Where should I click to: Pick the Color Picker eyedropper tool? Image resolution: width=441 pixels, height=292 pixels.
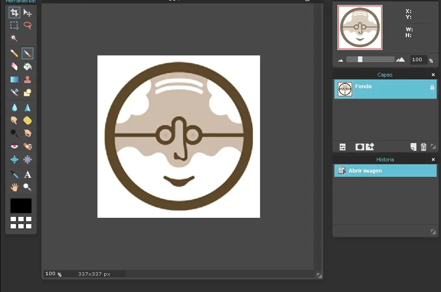click(x=14, y=174)
